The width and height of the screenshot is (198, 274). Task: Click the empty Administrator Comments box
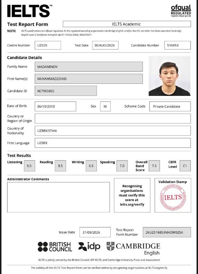[58, 197]
